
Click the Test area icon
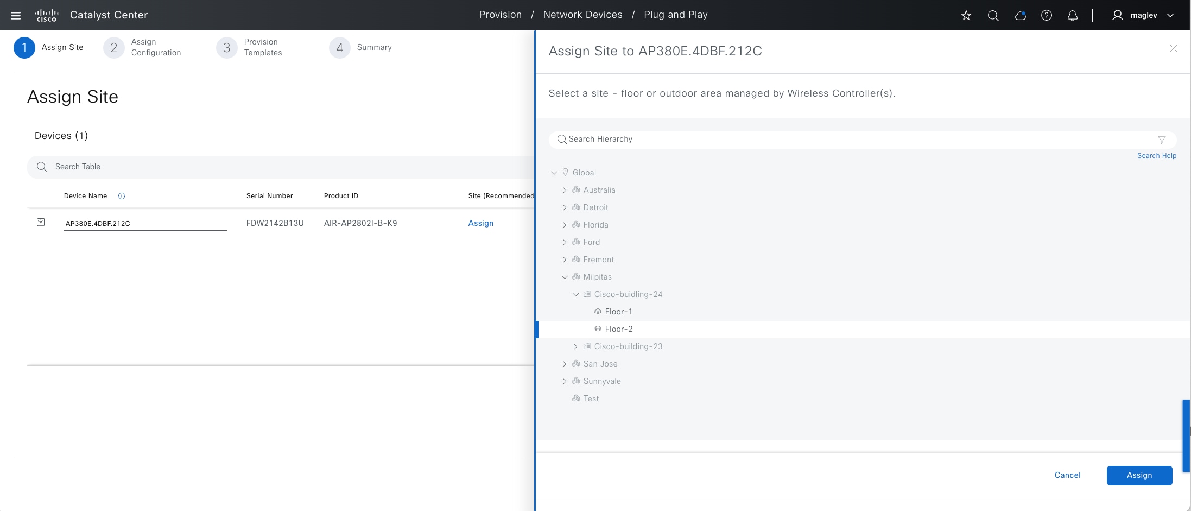coord(576,398)
